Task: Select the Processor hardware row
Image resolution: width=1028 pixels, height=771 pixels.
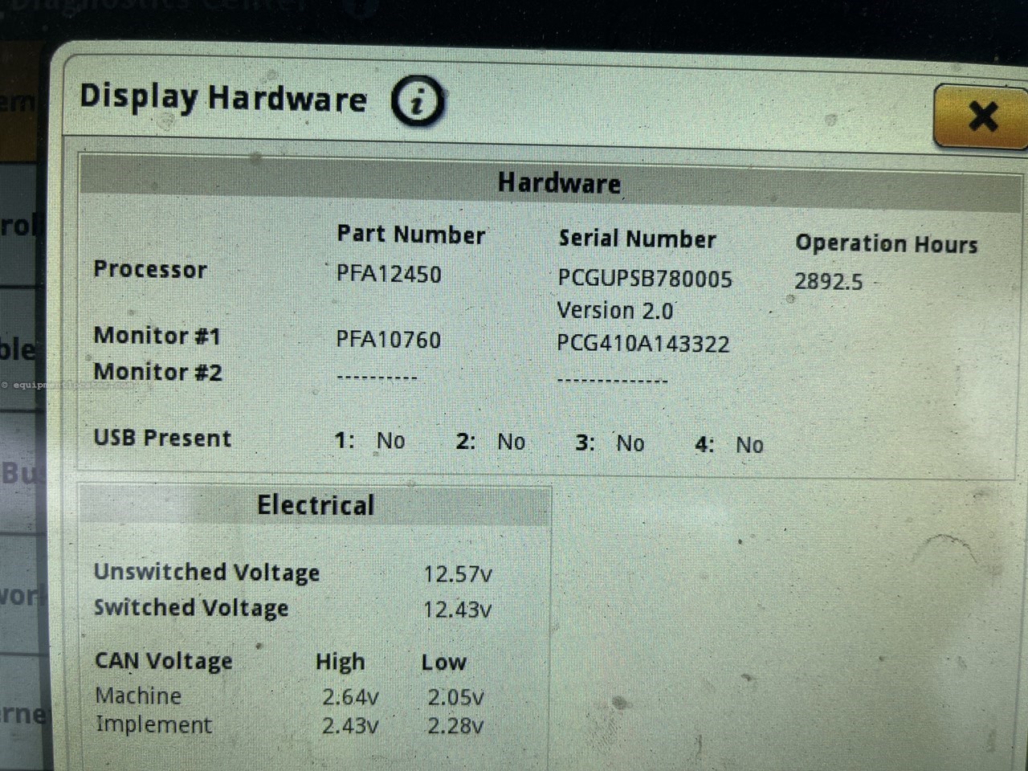Action: click(x=150, y=270)
